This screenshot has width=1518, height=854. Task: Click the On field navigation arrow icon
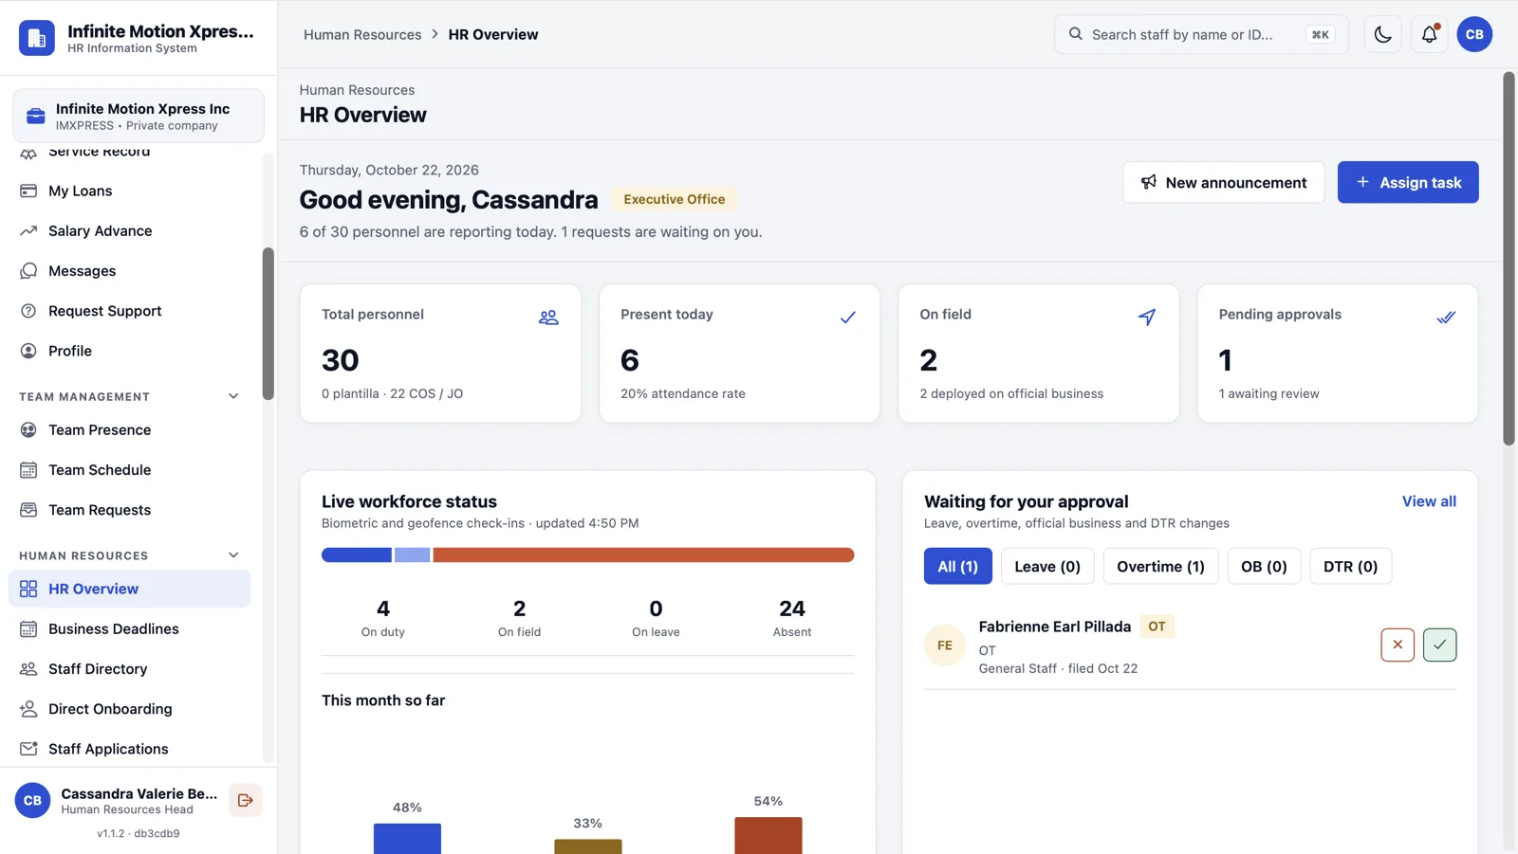[x=1147, y=318]
